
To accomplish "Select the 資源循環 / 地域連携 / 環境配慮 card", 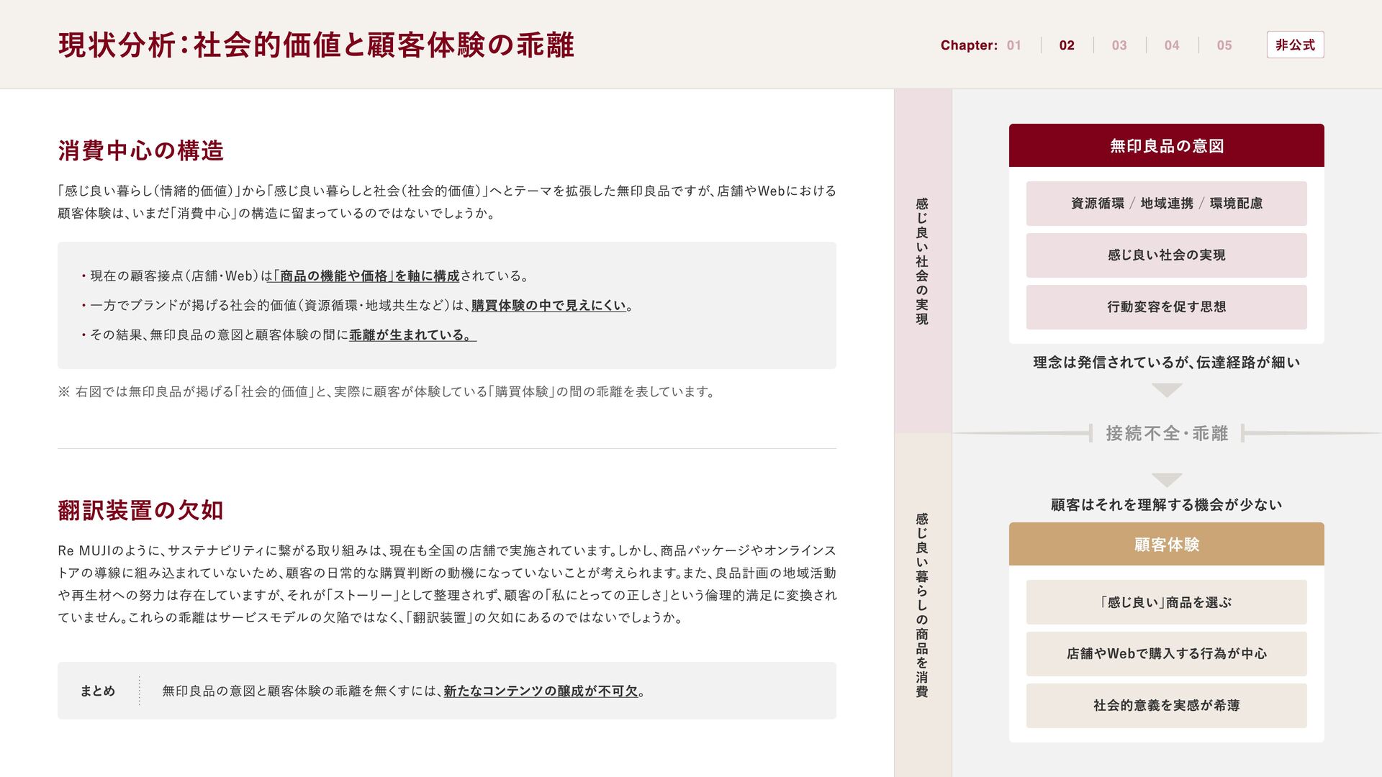I will point(1166,204).
